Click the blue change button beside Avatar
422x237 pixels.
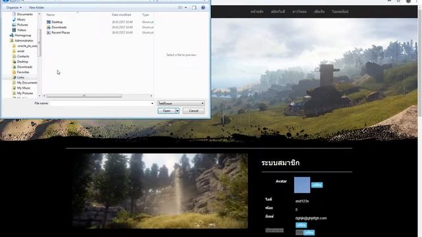(317, 185)
